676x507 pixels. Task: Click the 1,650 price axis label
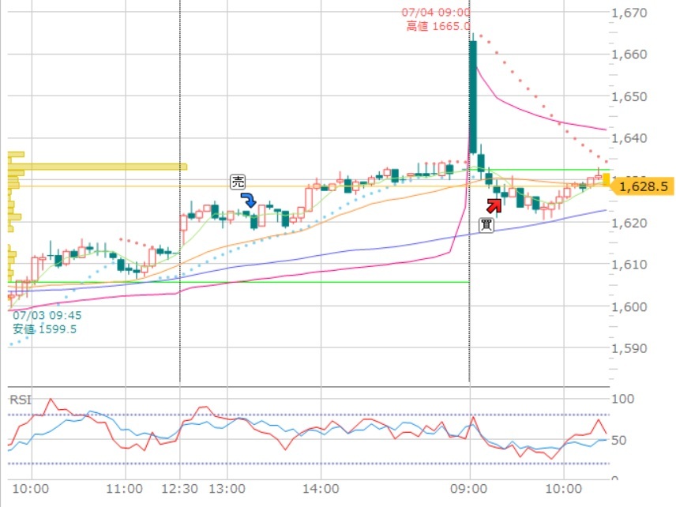coord(629,96)
